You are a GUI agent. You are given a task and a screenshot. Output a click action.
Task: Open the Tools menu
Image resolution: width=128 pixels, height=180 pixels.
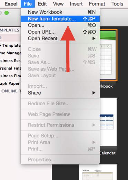(117, 4)
